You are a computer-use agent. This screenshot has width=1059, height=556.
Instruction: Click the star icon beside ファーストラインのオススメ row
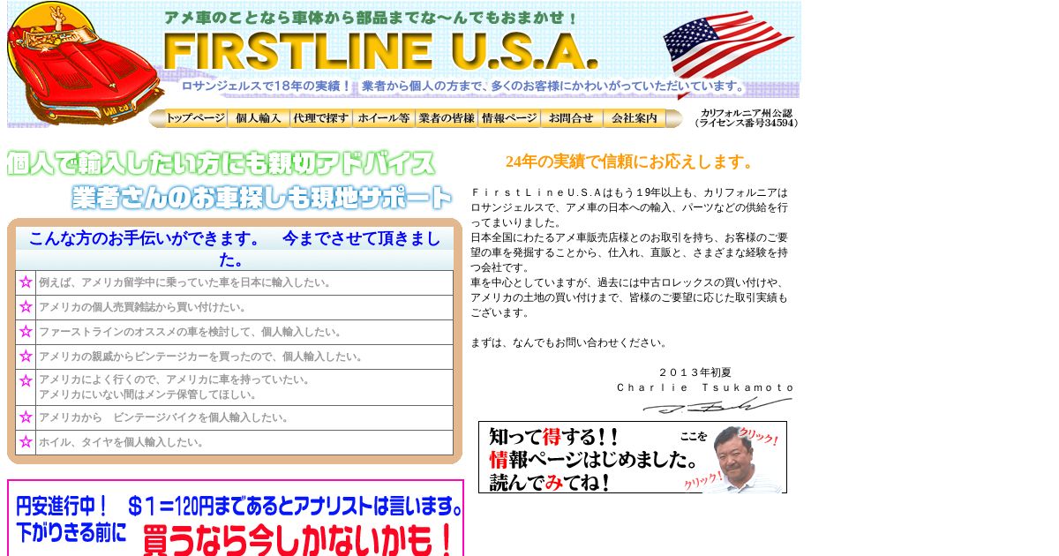pos(26,332)
